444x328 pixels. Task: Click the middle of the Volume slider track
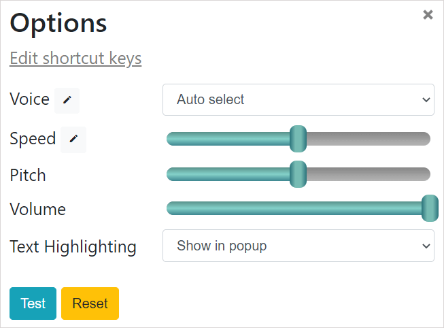298,208
